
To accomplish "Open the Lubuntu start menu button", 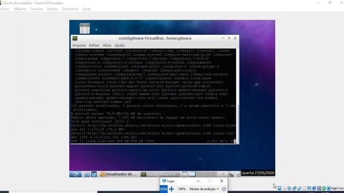I will click(x=75, y=174).
